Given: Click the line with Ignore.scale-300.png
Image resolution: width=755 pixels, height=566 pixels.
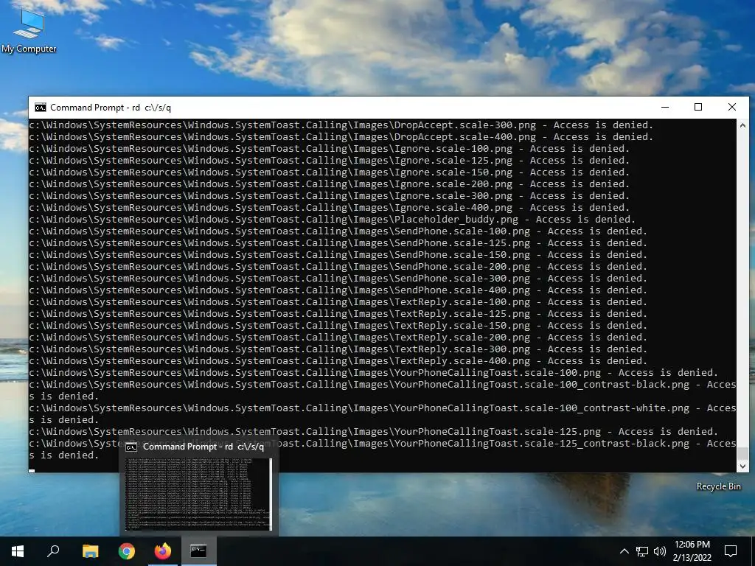Looking at the screenshot, I should coord(330,196).
